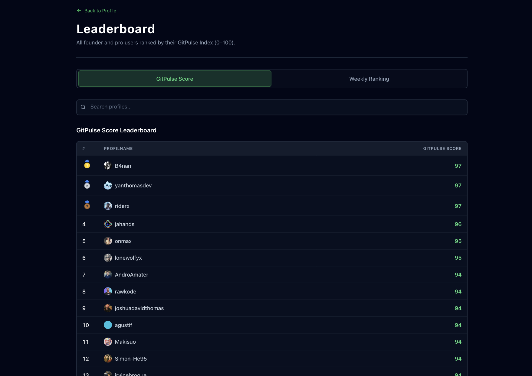Open B4nan's avatar image
The height and width of the screenshot is (376, 532).
point(108,166)
